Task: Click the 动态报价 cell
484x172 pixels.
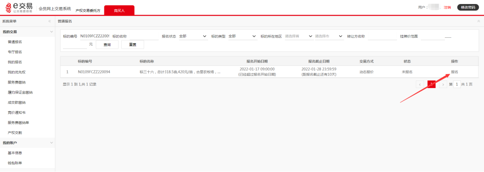Action: (x=366, y=72)
